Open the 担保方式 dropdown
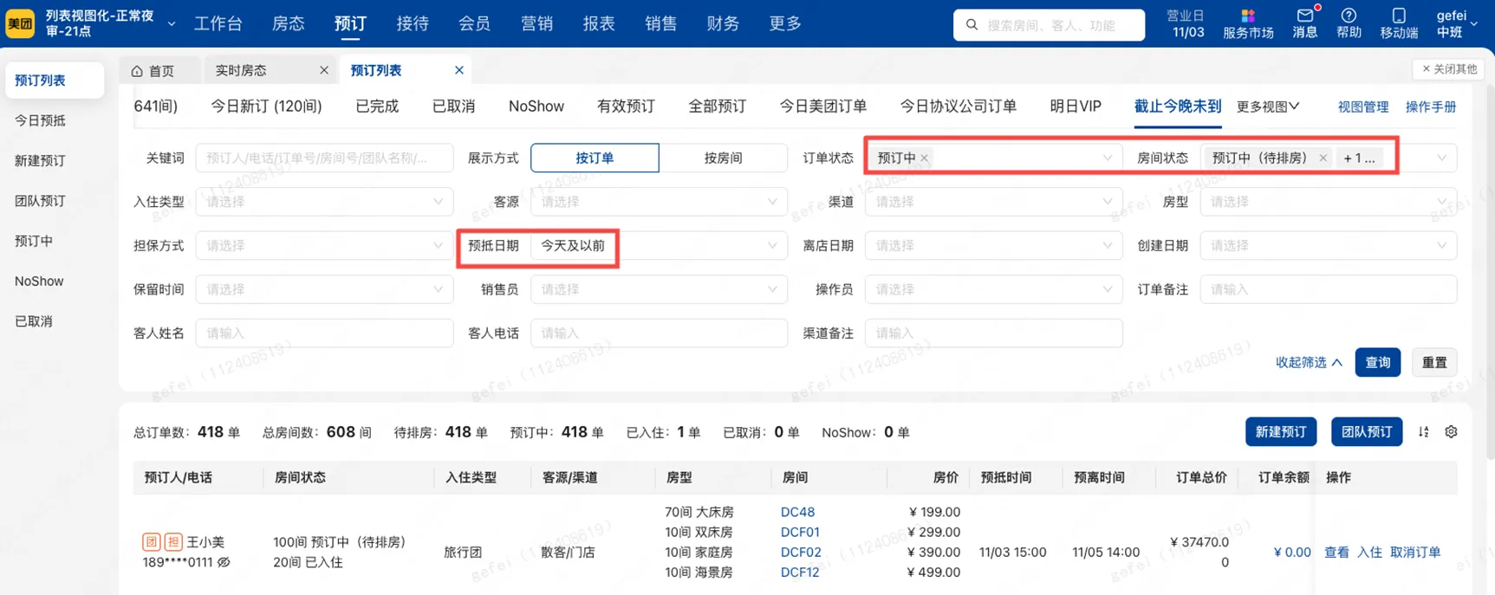 coord(324,246)
